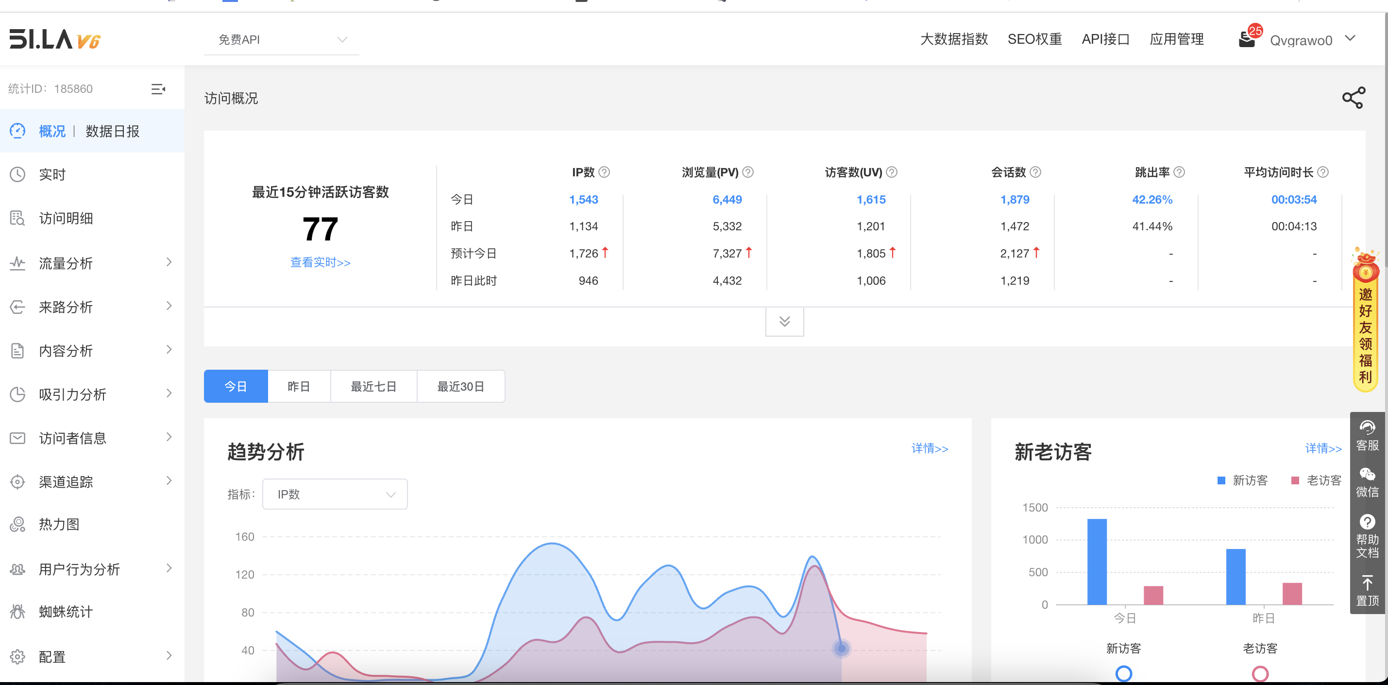Click the 置顶 back-to-top icon
This screenshot has height=685, width=1388.
click(1367, 591)
